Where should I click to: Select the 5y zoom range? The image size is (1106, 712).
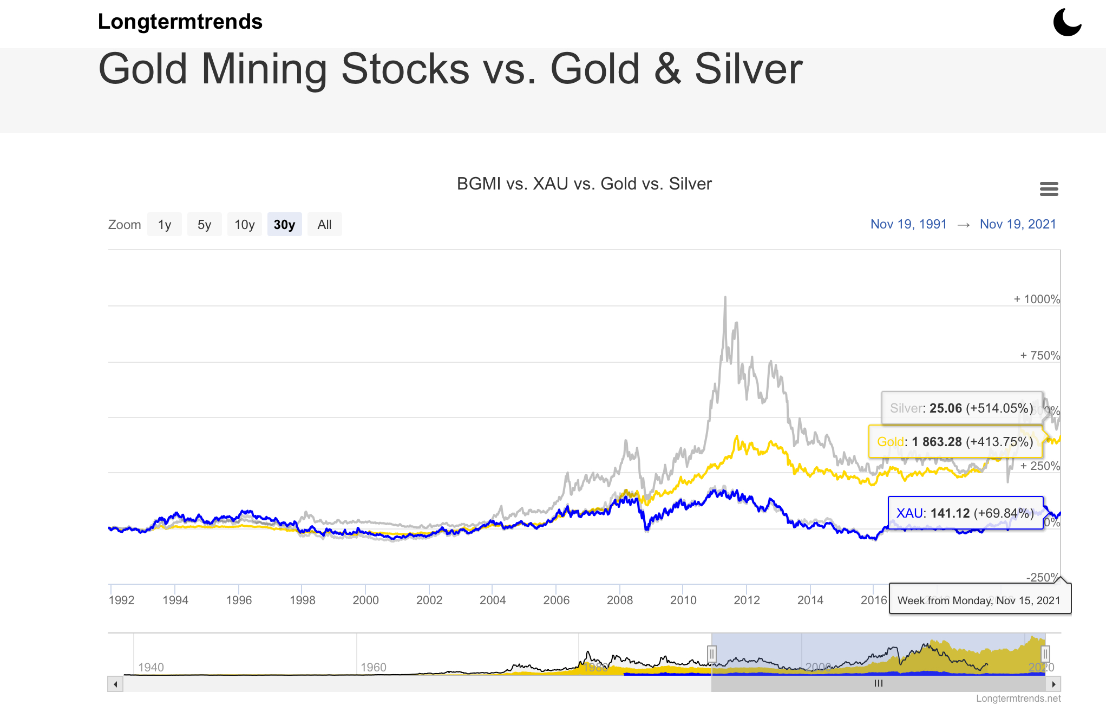tap(204, 225)
